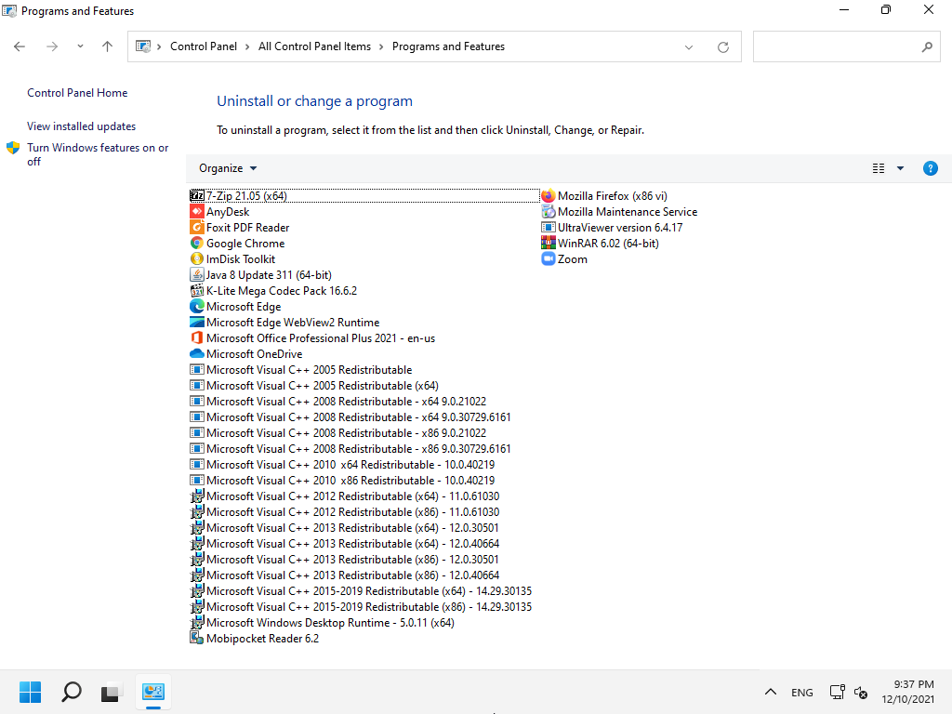Click 'Control Panel' in the breadcrumb path
The width and height of the screenshot is (952, 714).
pyautogui.click(x=204, y=46)
